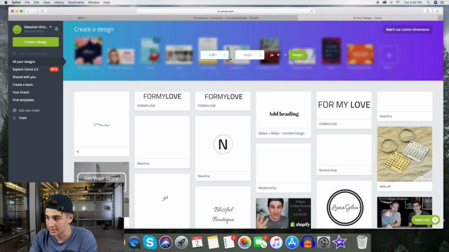The width and height of the screenshot is (449, 252).
Task: Select Don't use custom dimensions
Action: pos(408,30)
